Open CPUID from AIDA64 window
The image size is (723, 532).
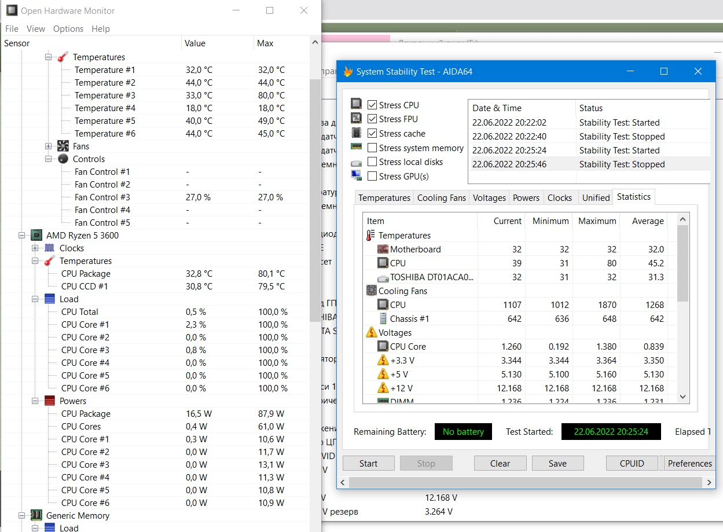coord(632,464)
